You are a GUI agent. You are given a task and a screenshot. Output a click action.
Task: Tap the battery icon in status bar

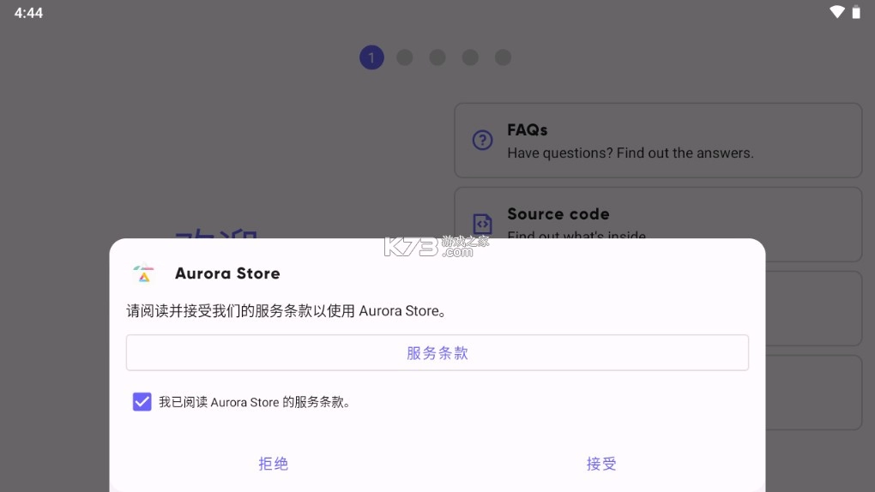click(x=856, y=12)
